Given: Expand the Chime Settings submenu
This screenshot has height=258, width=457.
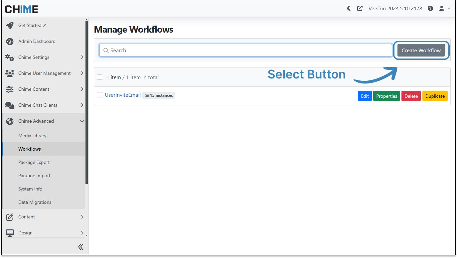Looking at the screenshot, I should click(x=82, y=58).
